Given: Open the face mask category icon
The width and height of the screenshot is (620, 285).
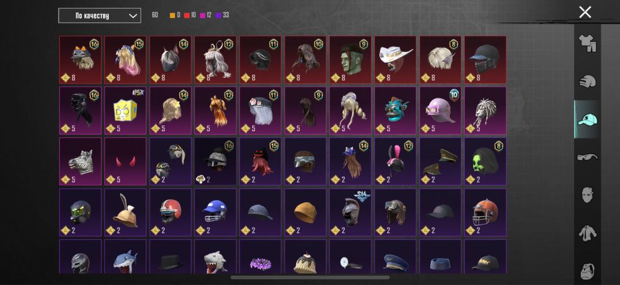Looking at the screenshot, I should tap(587, 195).
